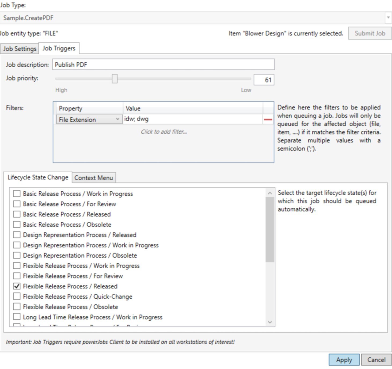Viewport: 392px width, 369px height.
Task: Open the Job Type dropdown
Action: tap(389, 18)
